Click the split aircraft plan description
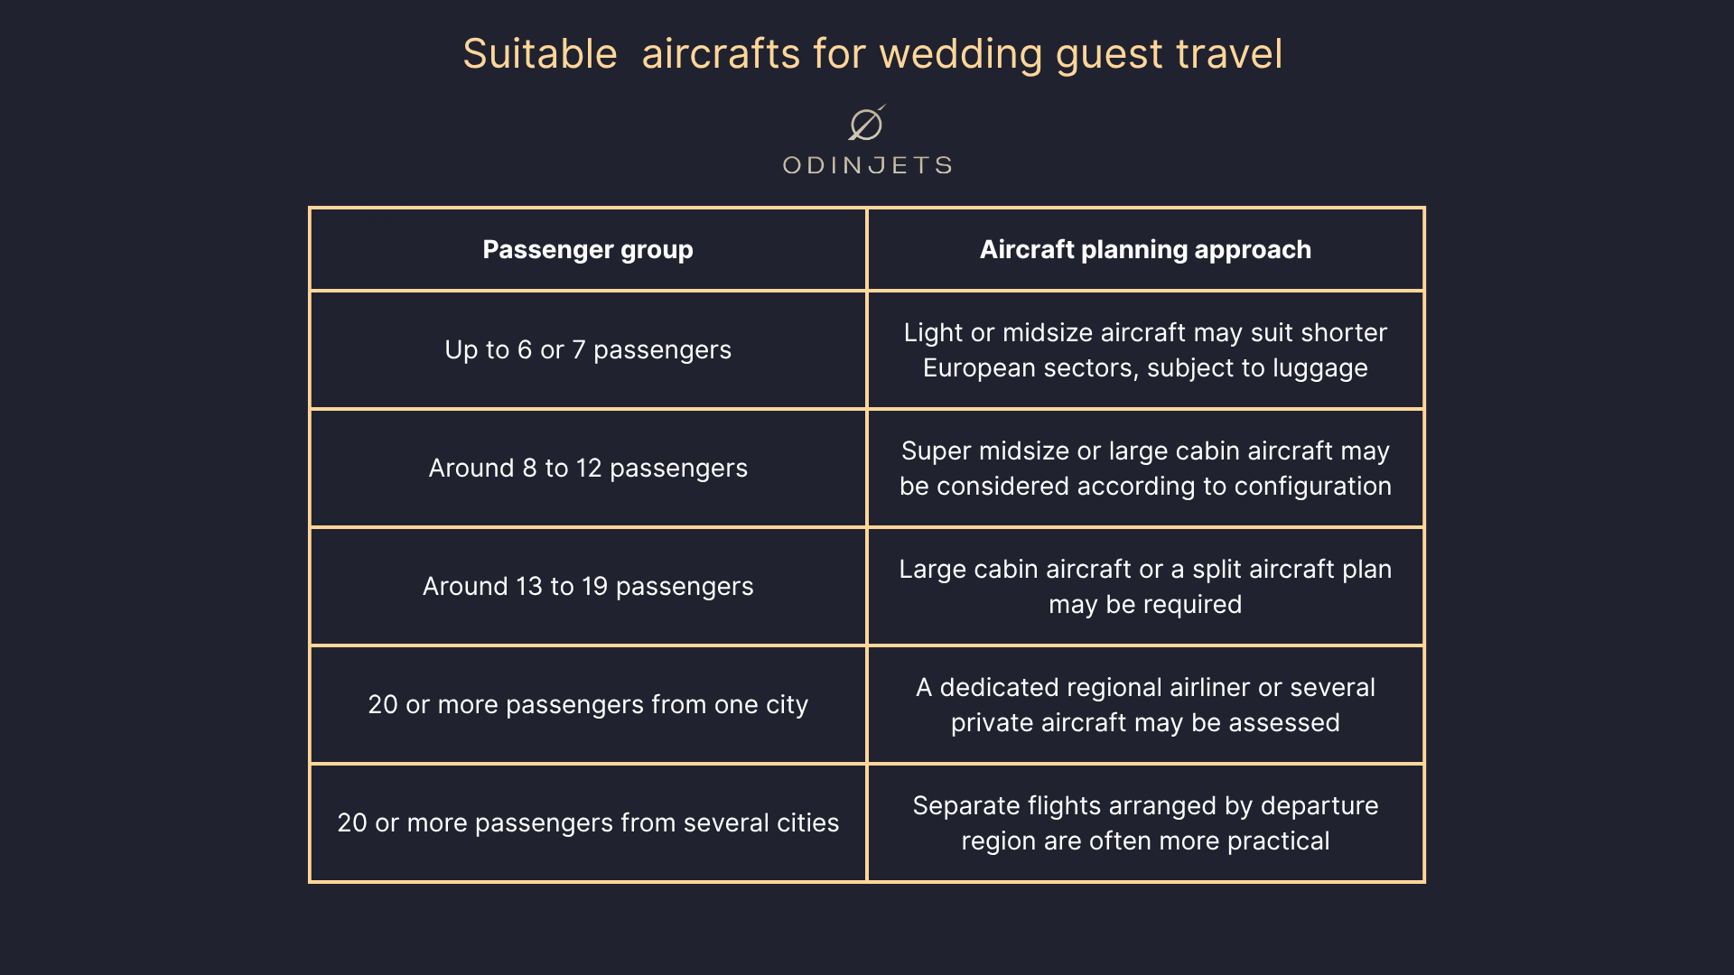 point(1145,587)
